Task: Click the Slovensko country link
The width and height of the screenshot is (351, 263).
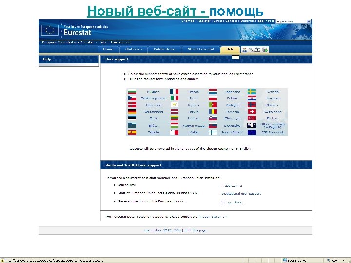Action: (232, 126)
